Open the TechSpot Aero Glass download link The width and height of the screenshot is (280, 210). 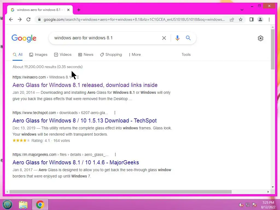click(x=84, y=121)
